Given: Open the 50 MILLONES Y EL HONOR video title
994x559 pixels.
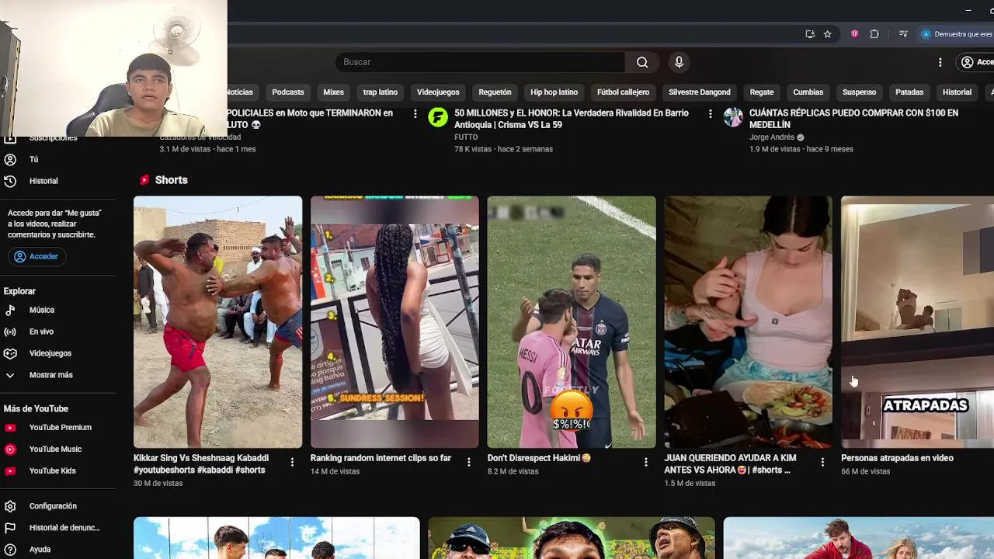Looking at the screenshot, I should pos(572,119).
